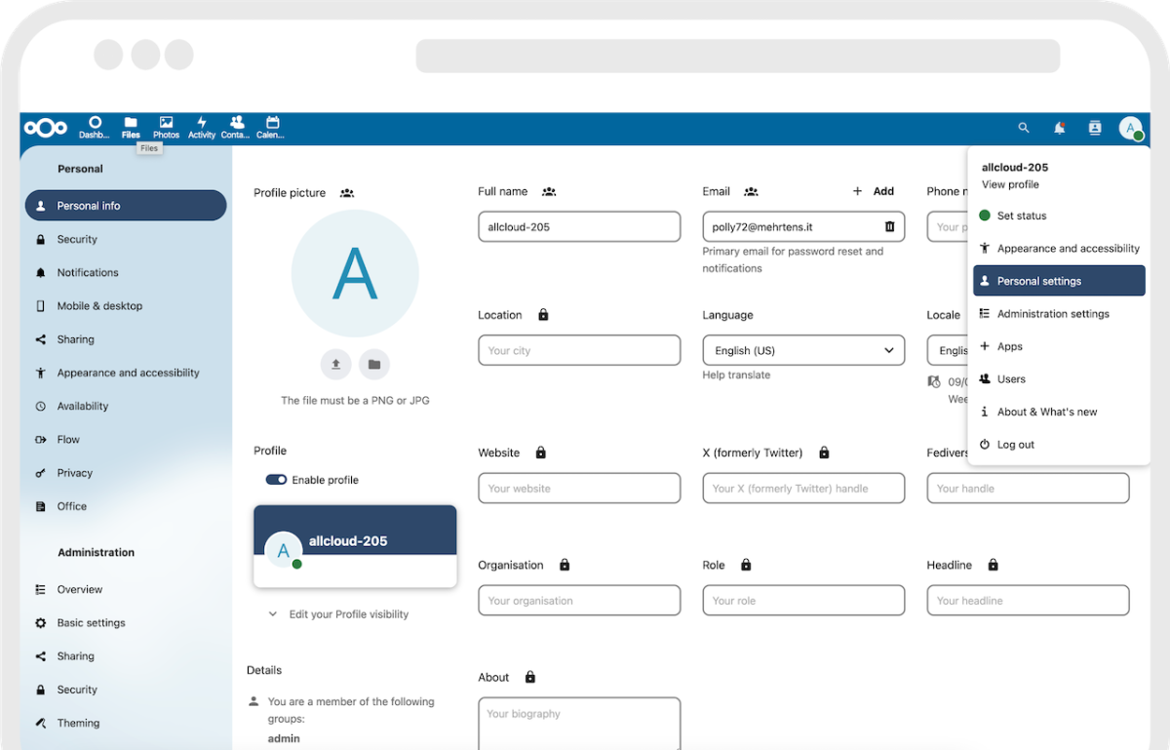1170x750 pixels.
Task: Focus the Your city field
Action: [579, 350]
